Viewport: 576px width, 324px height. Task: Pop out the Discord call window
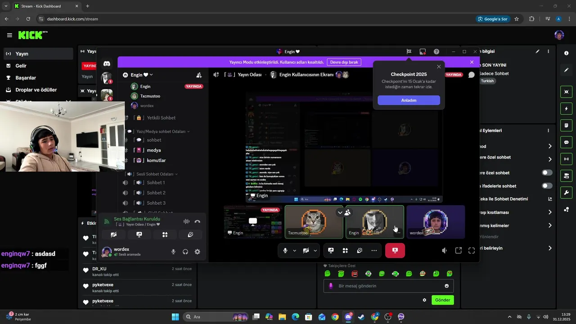pos(459,251)
